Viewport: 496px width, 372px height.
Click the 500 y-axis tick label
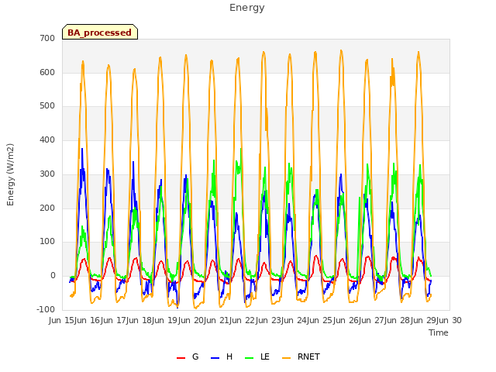(47, 106)
